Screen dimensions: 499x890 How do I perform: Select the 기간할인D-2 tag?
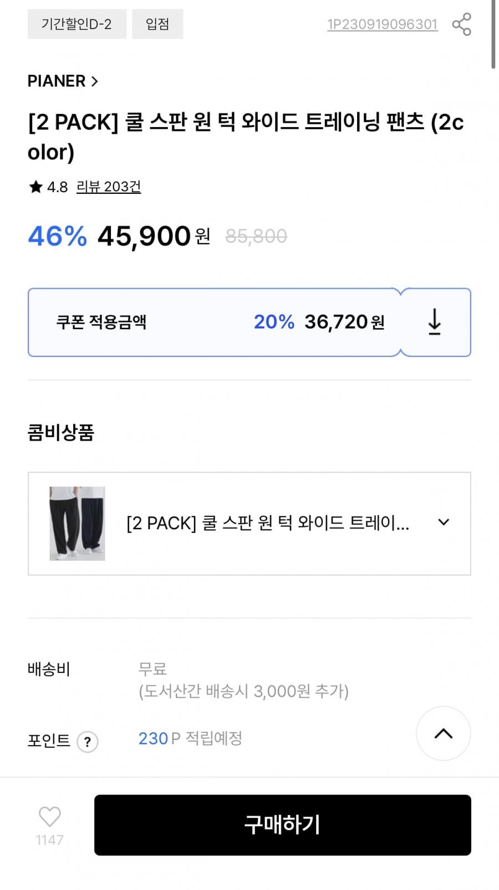[x=77, y=24]
